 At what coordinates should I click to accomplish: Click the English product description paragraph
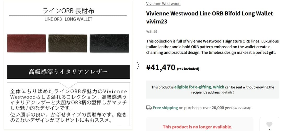click(x=212, y=47)
